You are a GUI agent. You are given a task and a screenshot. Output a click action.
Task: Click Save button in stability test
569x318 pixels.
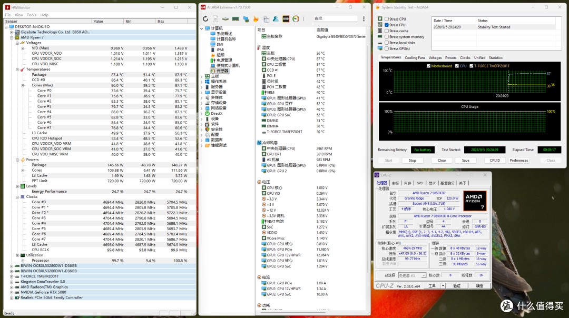coord(466,160)
